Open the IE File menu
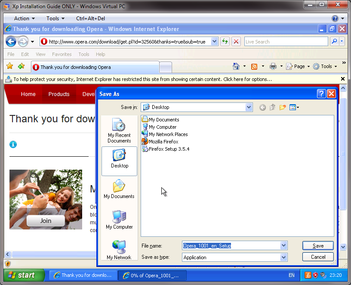351x285 pixels. [11, 54]
